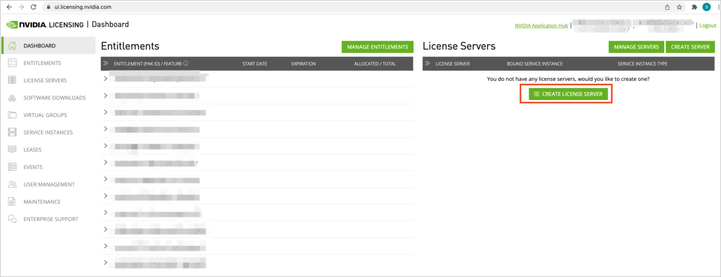Screen dimensions: 721x277
Task: Click the Enterprise Support chat icon
Action: tap(12, 219)
